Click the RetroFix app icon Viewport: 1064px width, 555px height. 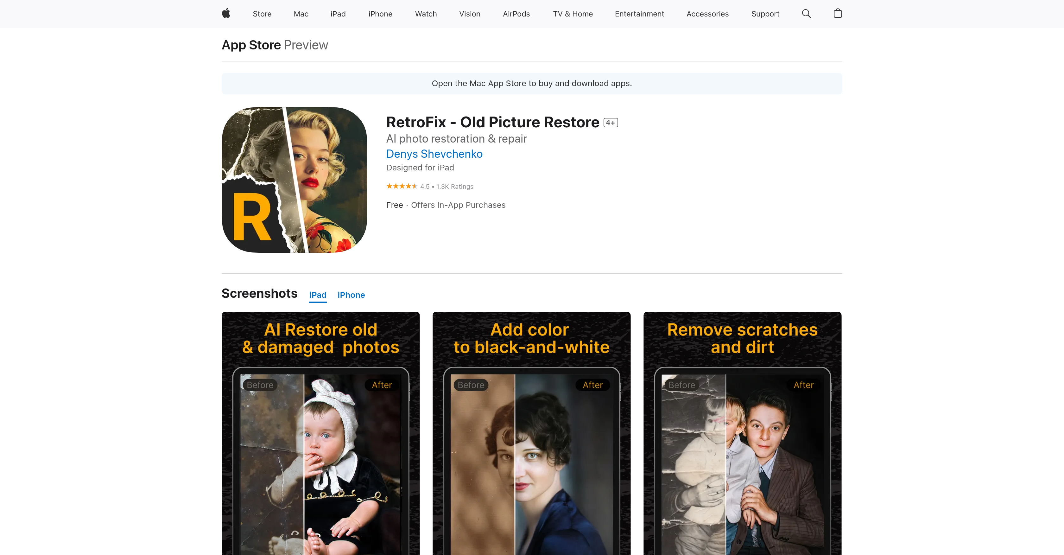294,179
